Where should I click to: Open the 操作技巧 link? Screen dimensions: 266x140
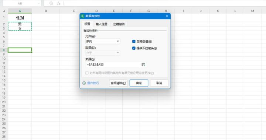coord(93,83)
